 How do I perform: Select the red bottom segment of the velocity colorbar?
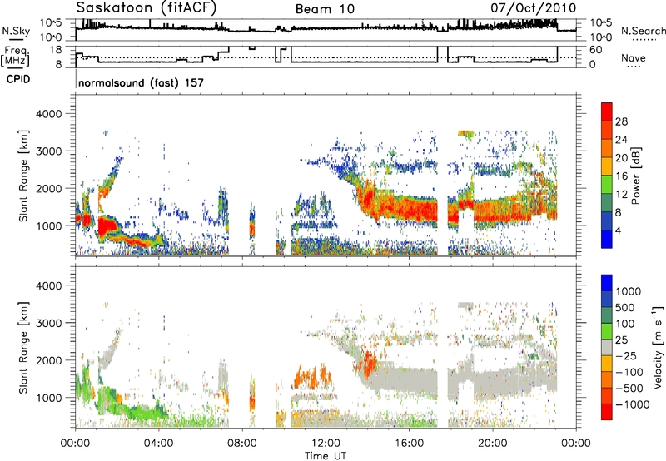607,412
